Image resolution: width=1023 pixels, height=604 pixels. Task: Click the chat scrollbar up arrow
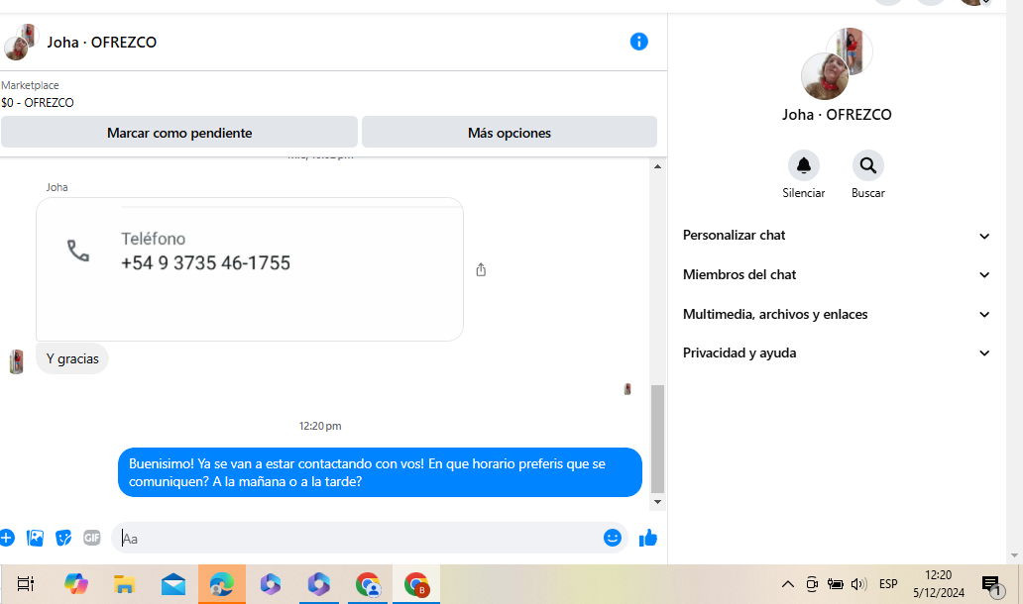(x=657, y=166)
